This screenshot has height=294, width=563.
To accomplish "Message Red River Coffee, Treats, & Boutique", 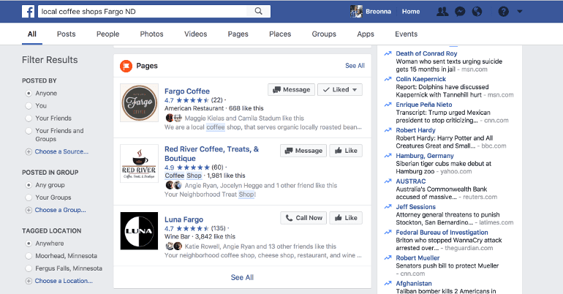I will pos(302,151).
